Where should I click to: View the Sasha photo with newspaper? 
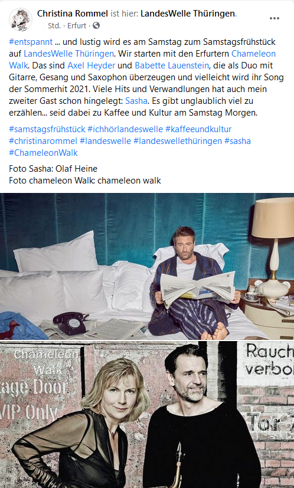pos(147,266)
